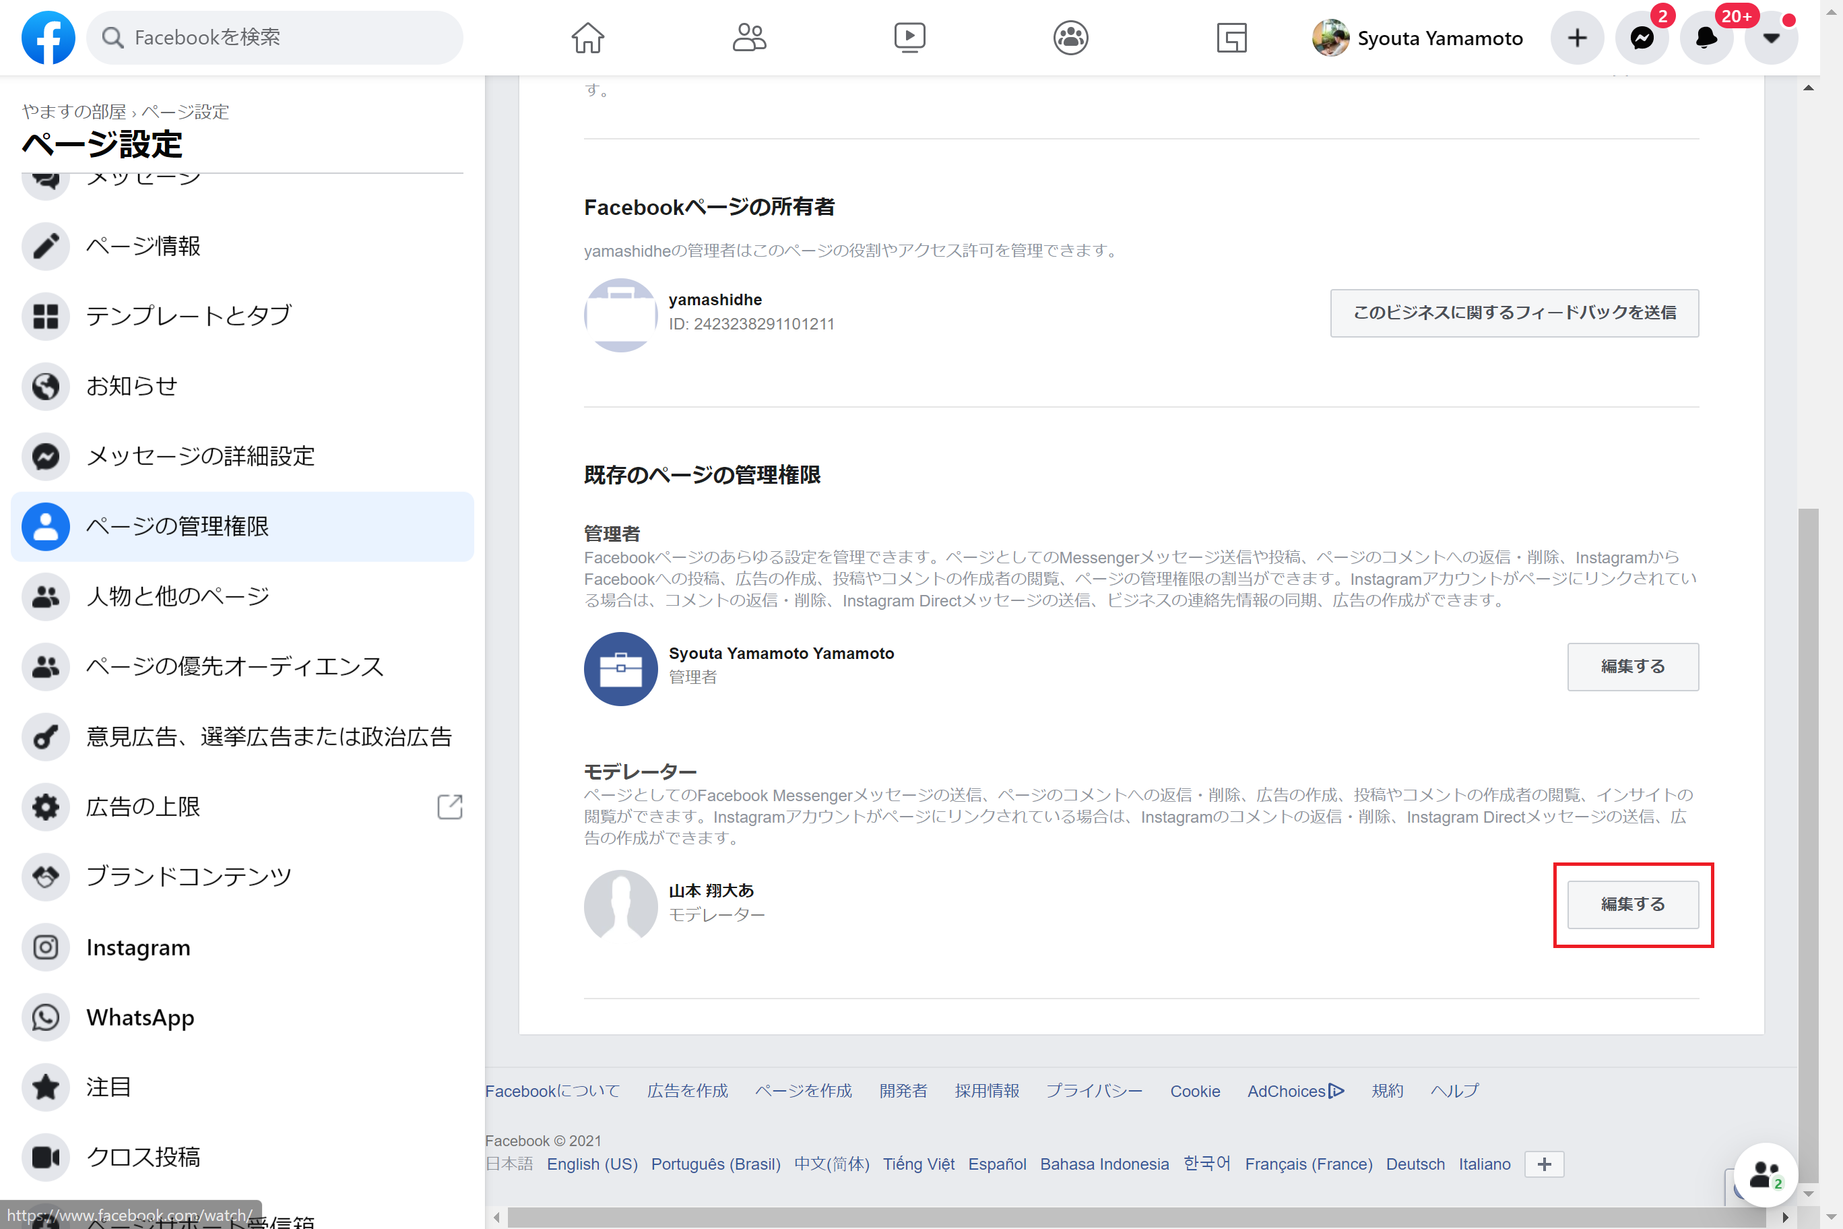
Task: Open 採用情報 footer link
Action: 987,1091
